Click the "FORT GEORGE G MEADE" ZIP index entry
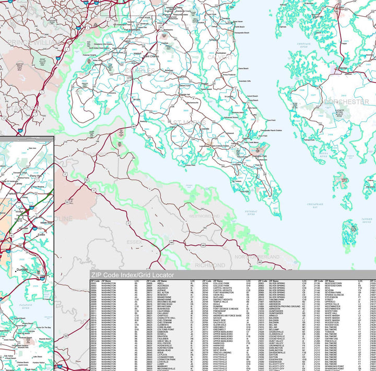Screen dimensions: 376x371 pos(226,309)
